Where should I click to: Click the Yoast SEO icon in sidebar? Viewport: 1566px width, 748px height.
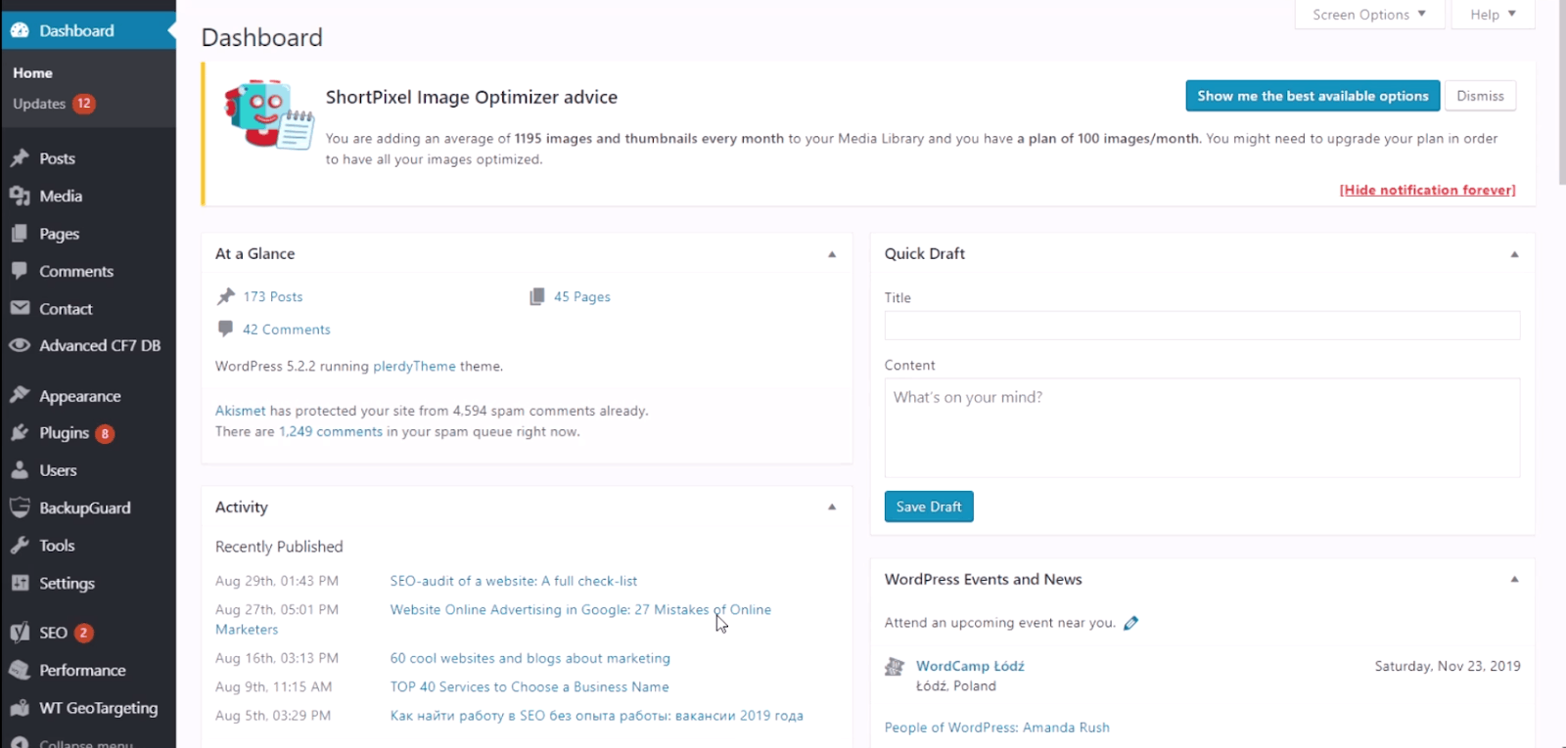[20, 633]
